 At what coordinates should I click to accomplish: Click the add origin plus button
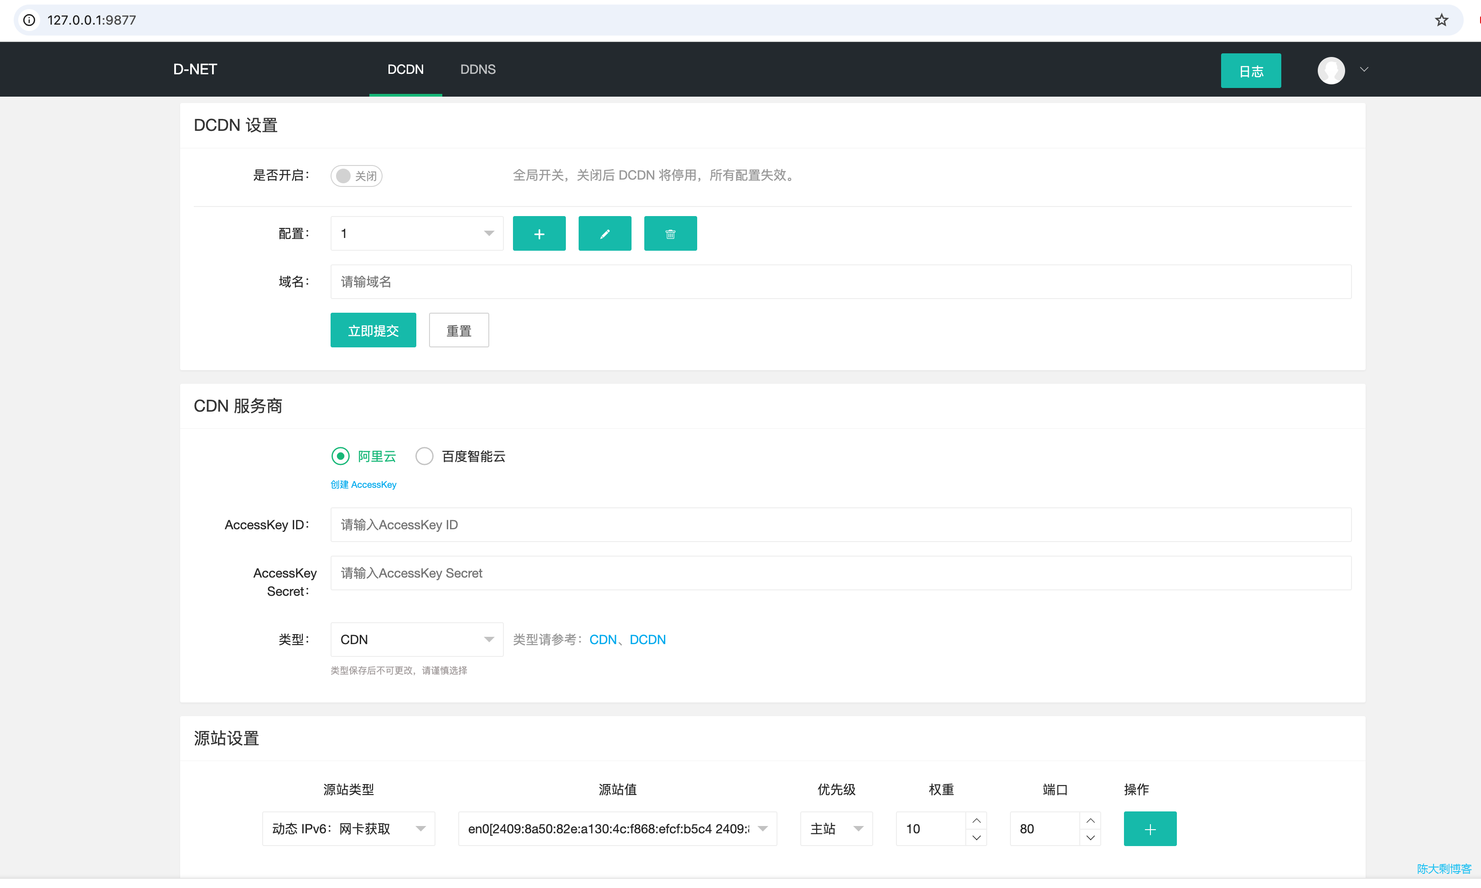pyautogui.click(x=1150, y=828)
